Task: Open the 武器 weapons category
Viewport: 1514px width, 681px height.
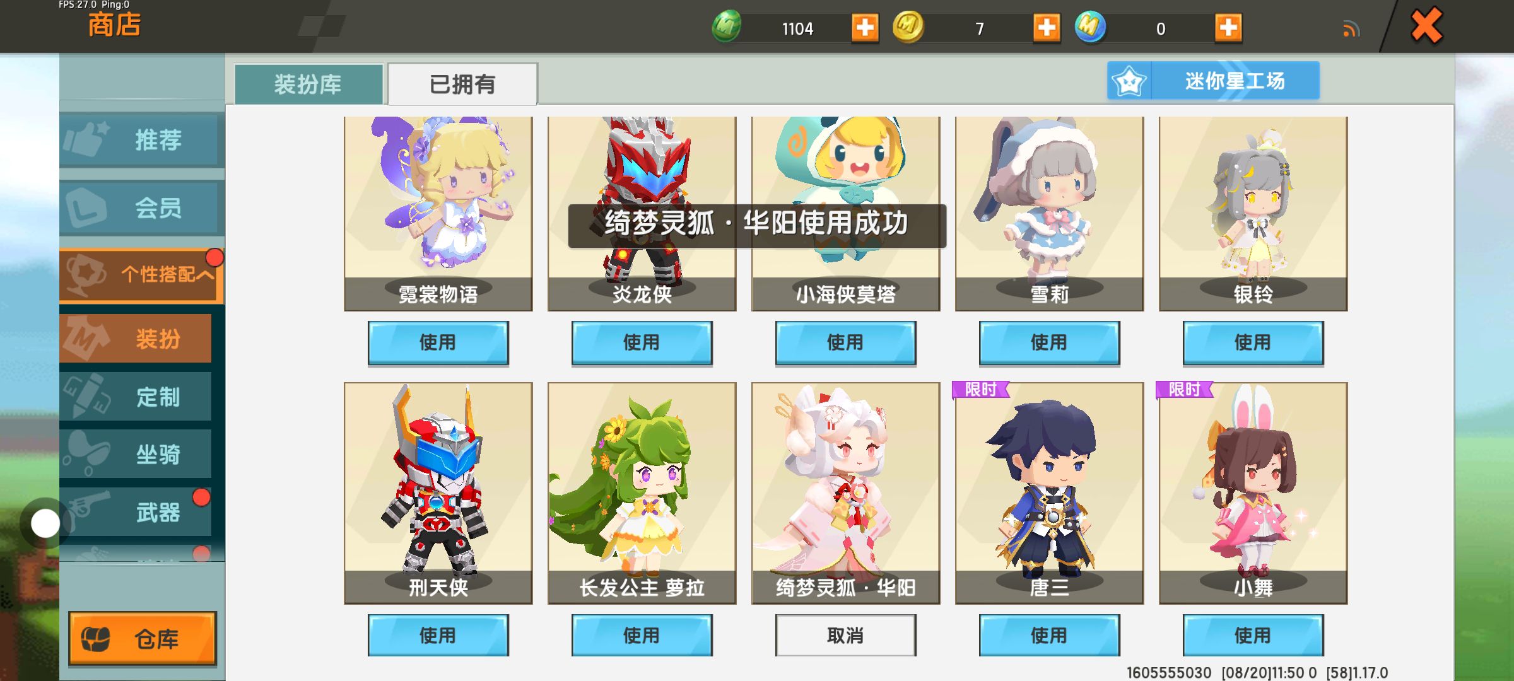Action: pos(136,512)
